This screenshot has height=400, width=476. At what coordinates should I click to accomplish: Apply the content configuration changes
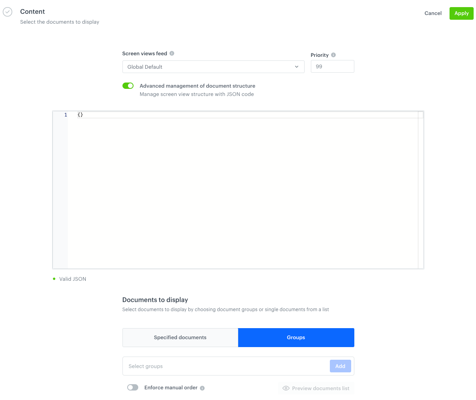(x=461, y=13)
